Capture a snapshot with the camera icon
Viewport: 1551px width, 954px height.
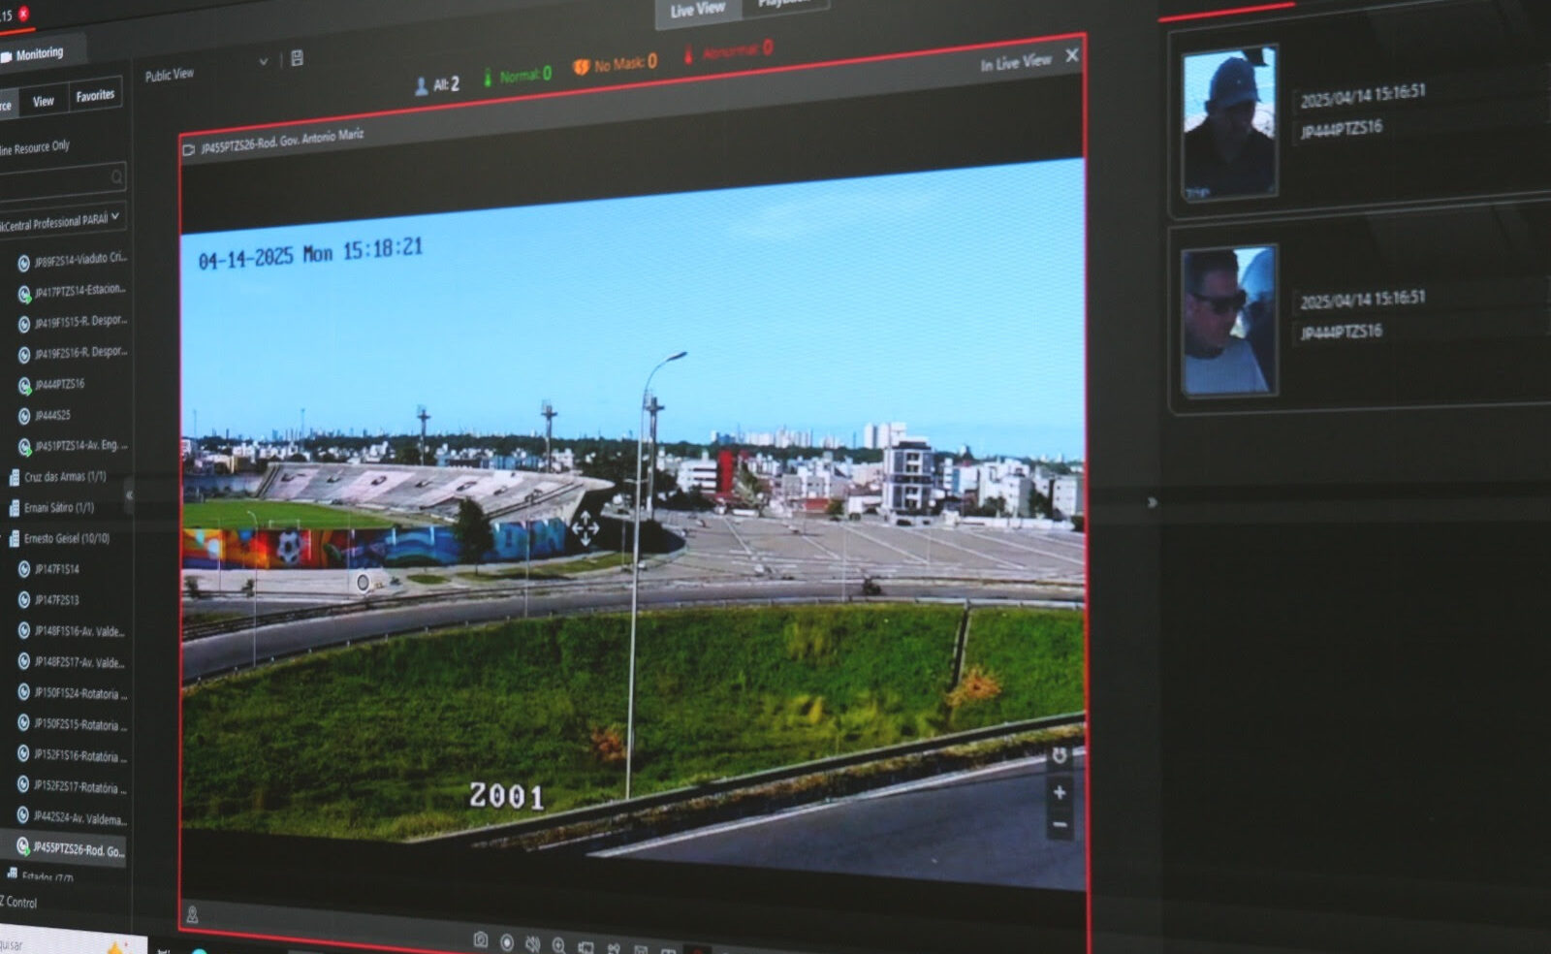(x=480, y=939)
